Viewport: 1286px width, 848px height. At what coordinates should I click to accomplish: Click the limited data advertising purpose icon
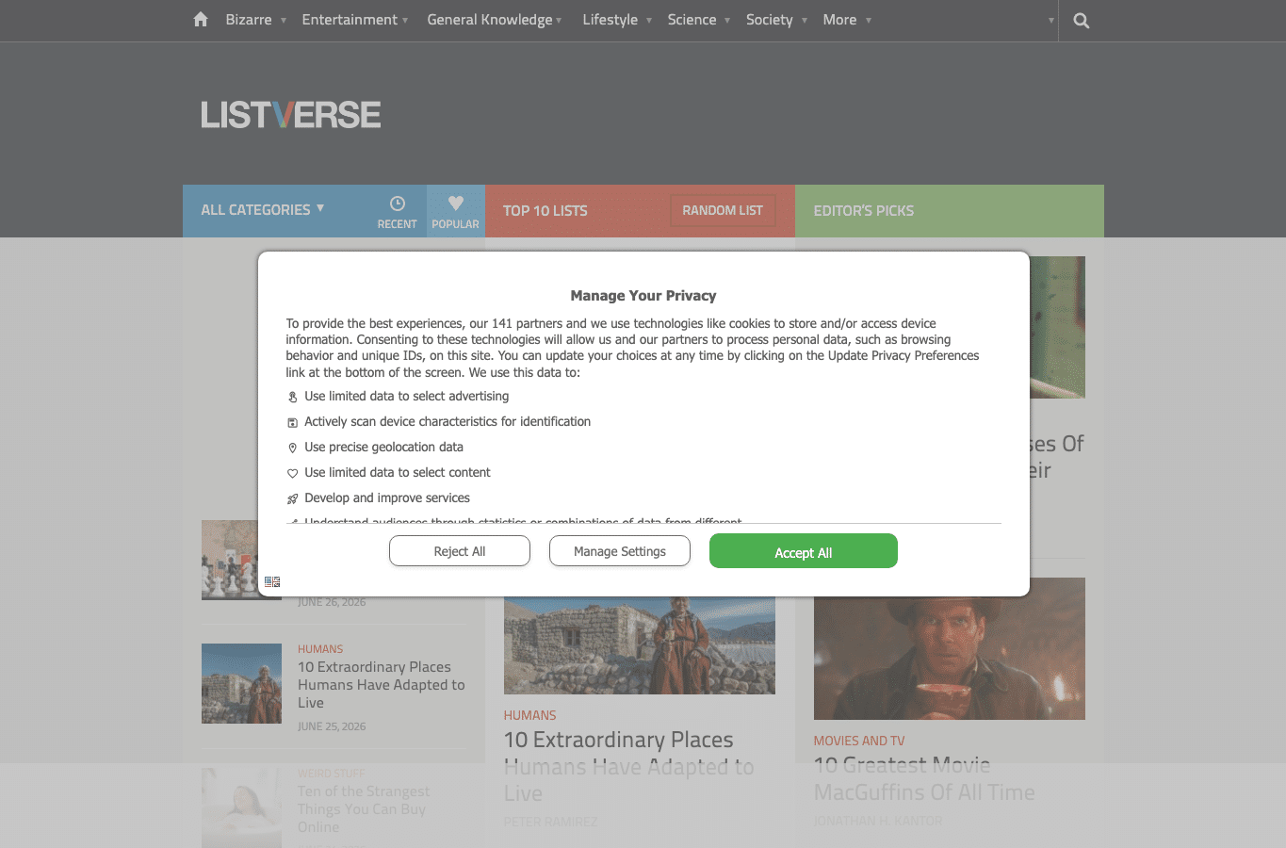point(292,397)
